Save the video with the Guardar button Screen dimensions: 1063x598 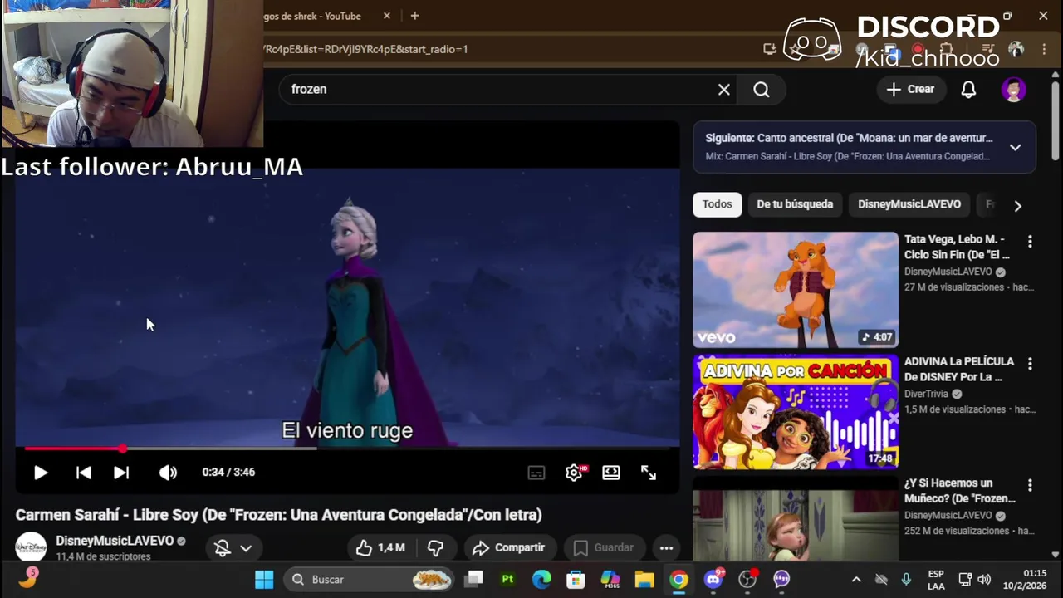click(604, 548)
